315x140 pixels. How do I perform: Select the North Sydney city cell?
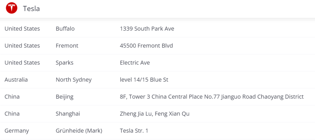[x=73, y=80]
